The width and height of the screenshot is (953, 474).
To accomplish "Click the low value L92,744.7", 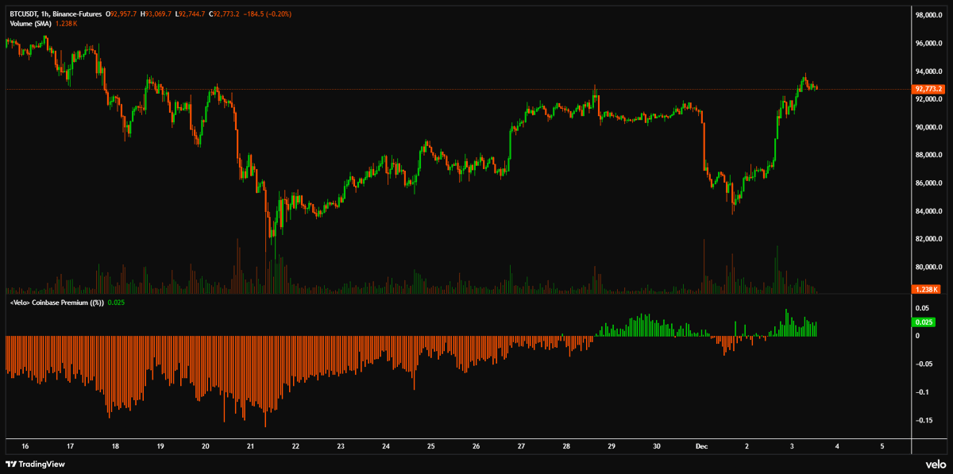I will click(191, 14).
